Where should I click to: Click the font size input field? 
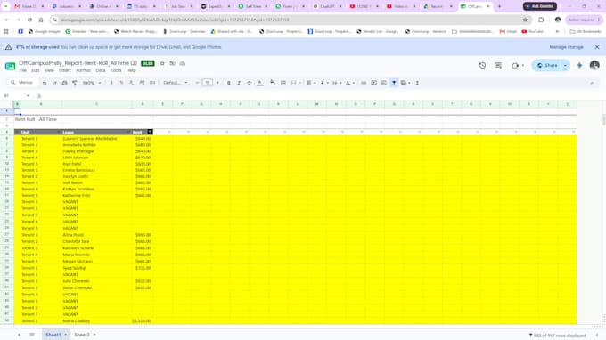coord(208,83)
